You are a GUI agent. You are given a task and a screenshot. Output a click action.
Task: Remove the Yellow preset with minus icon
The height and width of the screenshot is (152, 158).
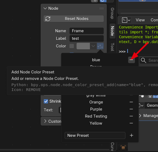pyautogui.click(x=131, y=123)
